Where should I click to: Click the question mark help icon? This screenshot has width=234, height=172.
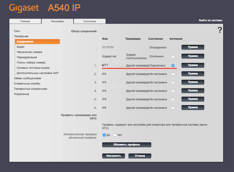[219, 30]
